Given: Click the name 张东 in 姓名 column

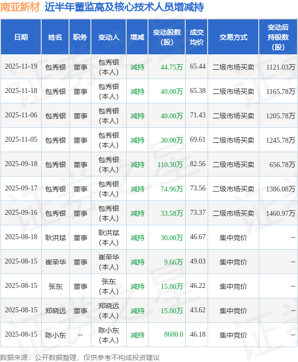Looking at the screenshot, I should tap(55, 286).
